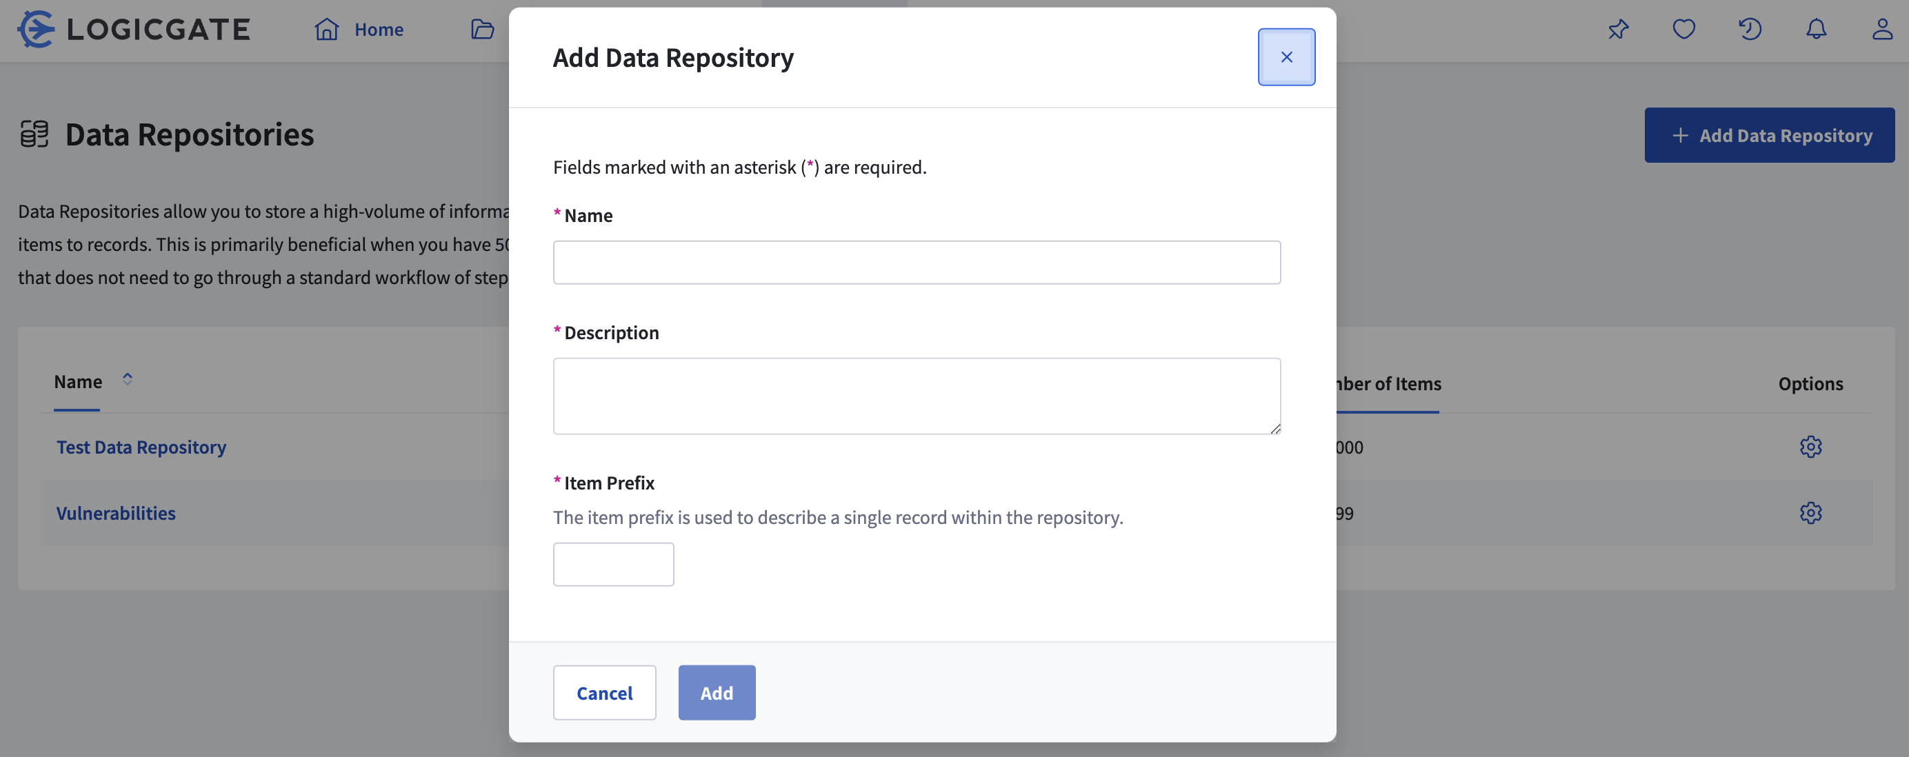Click the Add Data Repository button
Screen dimensions: 1909x757
point(1770,135)
